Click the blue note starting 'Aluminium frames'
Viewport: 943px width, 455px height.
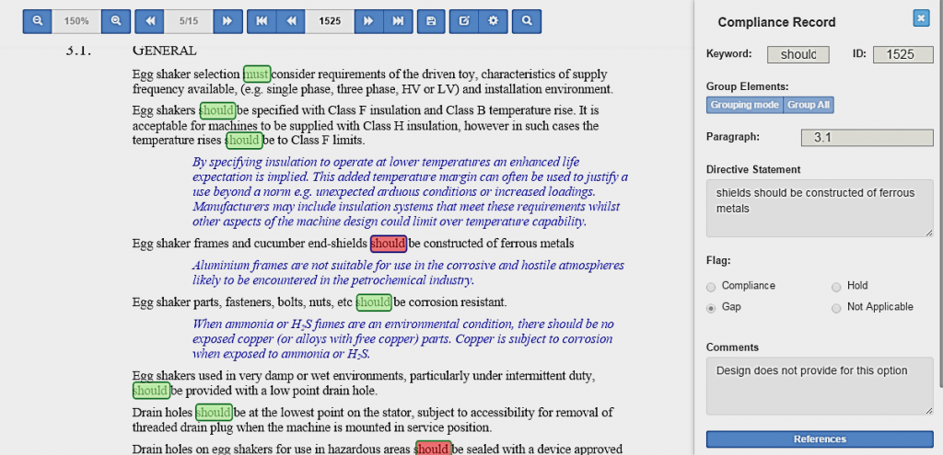[408, 272]
